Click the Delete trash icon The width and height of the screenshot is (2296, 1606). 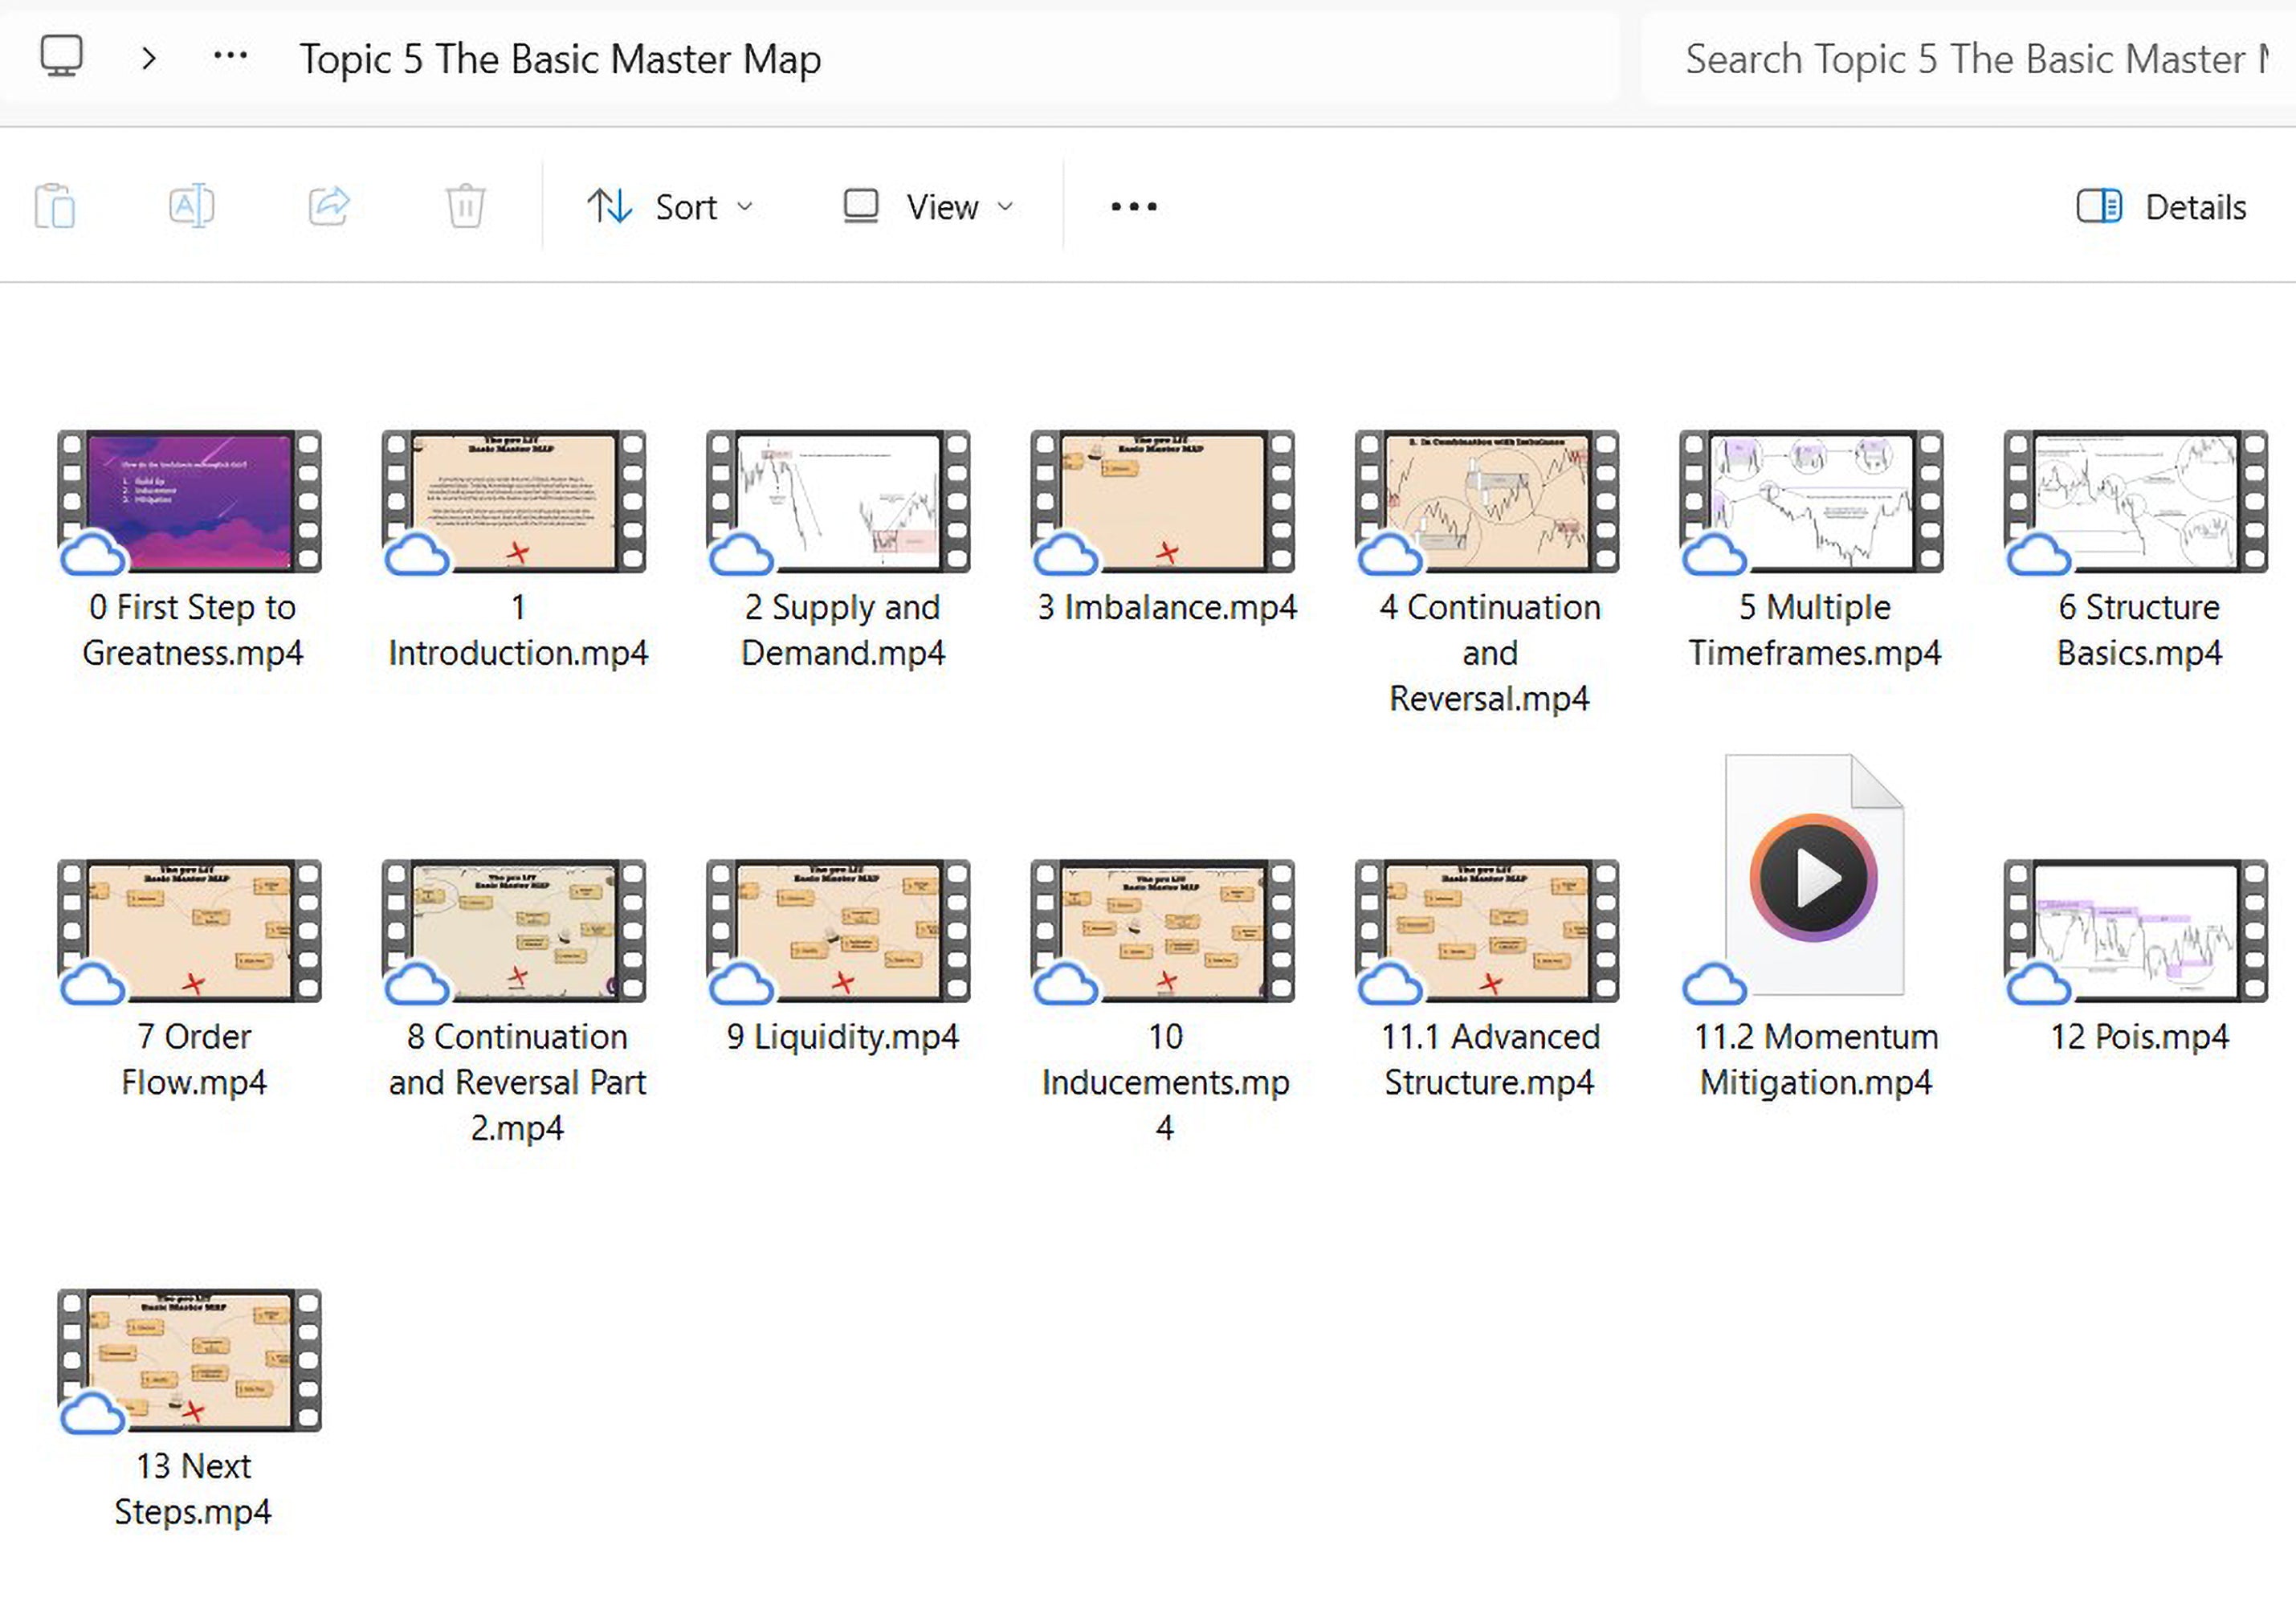465,206
